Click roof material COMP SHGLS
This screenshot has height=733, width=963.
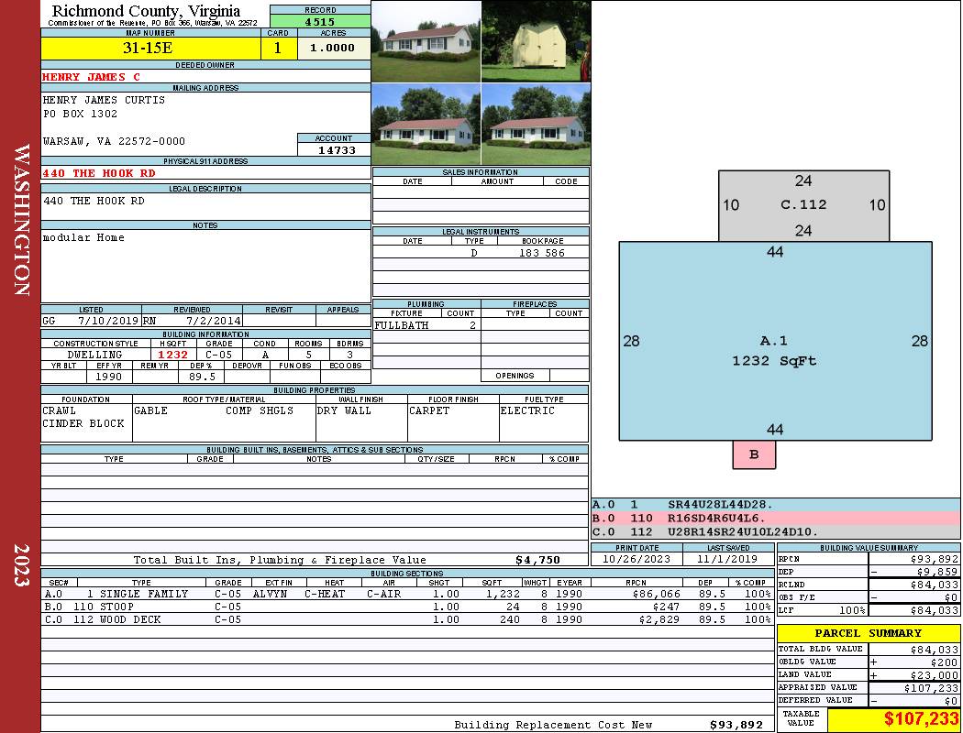pos(260,410)
